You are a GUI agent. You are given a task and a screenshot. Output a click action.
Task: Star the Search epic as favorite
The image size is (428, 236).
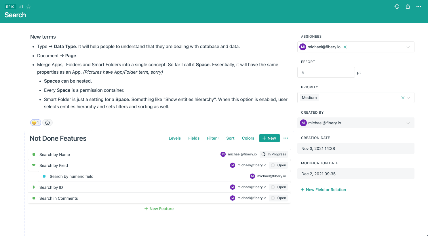click(x=28, y=7)
